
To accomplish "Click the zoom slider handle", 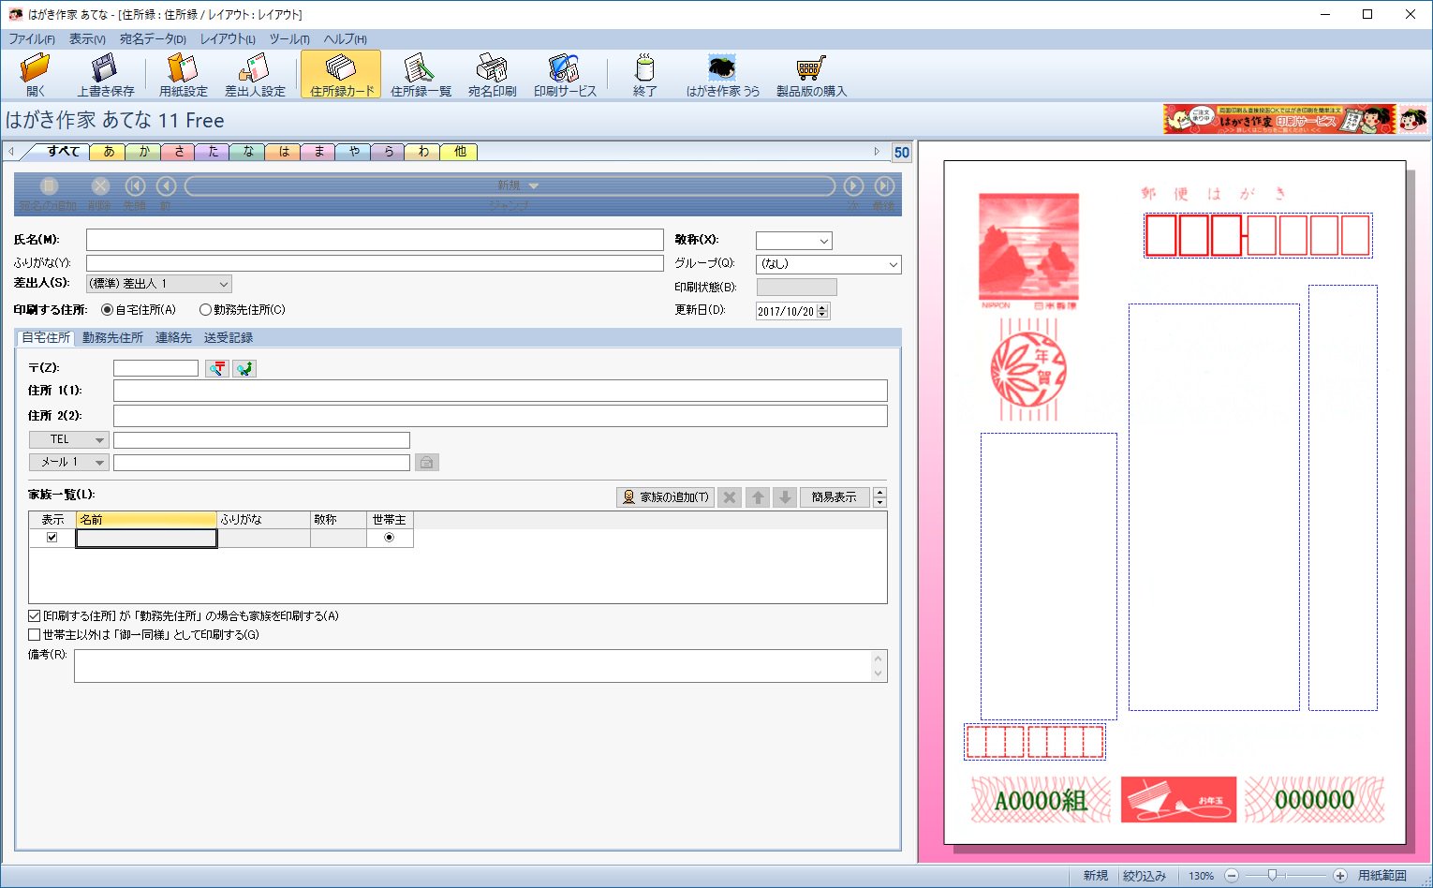I will click(1272, 876).
